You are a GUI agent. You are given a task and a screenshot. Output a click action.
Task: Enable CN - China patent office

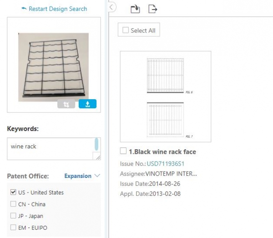[x=13, y=204]
